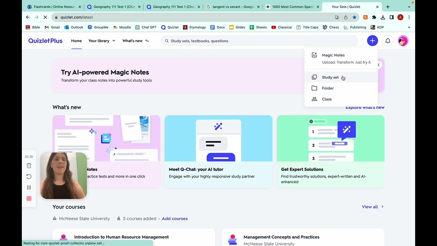This screenshot has height=246, width=437.
Task: Open the Chess bookmark
Action: [x=331, y=27]
